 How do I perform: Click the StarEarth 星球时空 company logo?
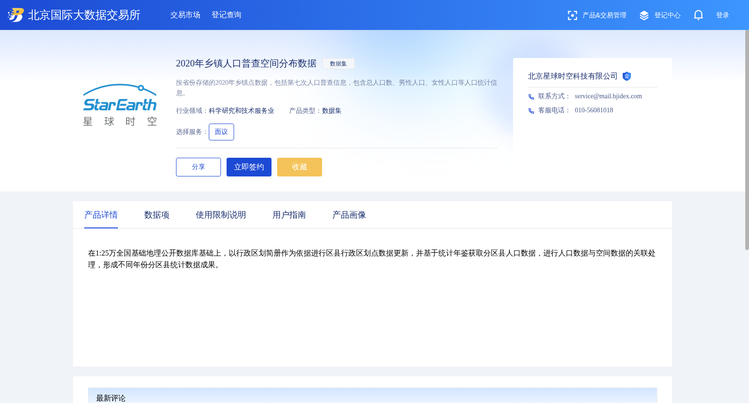pyautogui.click(x=120, y=105)
